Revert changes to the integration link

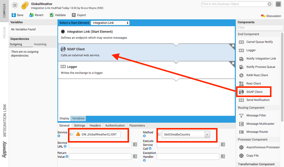click(36, 15)
